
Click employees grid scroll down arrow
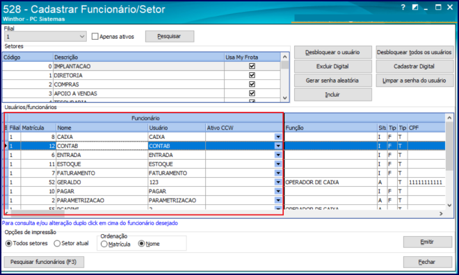[x=450, y=206]
